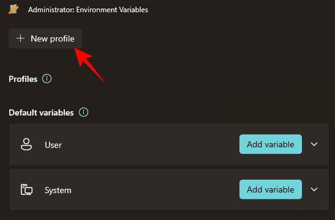The image size is (335, 220).
Task: Expand the System variables chevron
Action: [x=314, y=189]
